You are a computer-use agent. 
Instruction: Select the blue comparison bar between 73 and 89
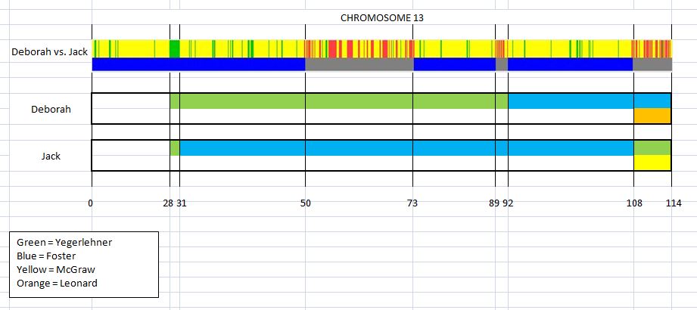tap(454, 65)
